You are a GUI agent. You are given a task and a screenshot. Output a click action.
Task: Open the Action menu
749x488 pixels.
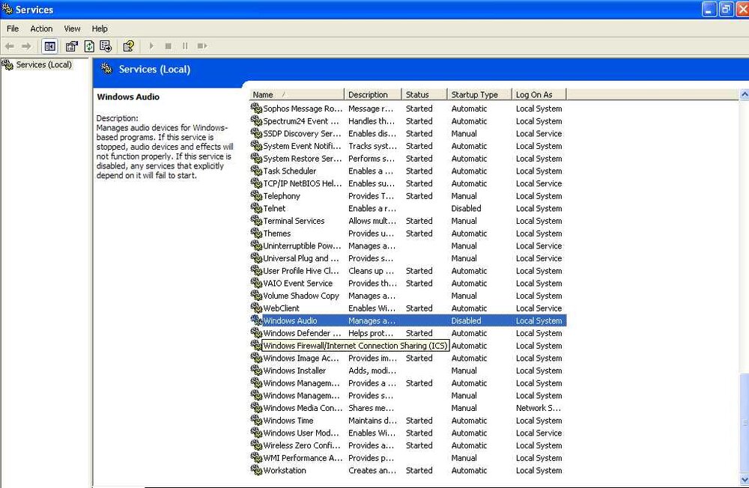(x=41, y=28)
